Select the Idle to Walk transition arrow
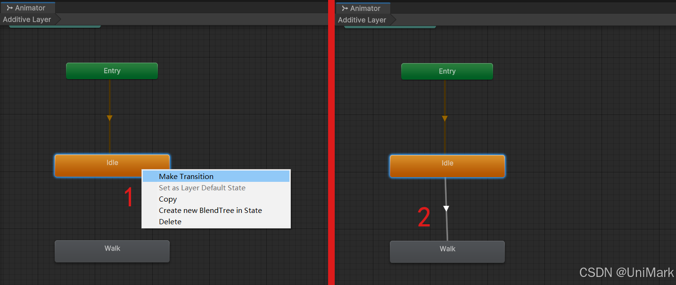The width and height of the screenshot is (676, 285). [x=446, y=208]
